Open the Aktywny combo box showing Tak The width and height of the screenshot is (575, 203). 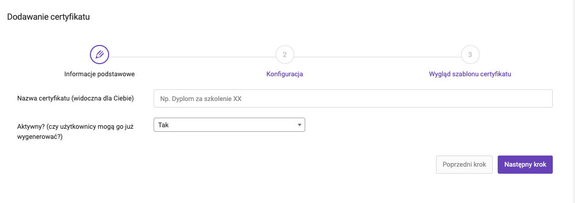[x=229, y=125]
